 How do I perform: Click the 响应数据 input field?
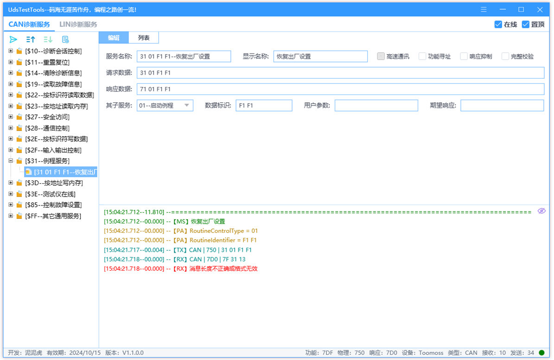[x=340, y=89]
